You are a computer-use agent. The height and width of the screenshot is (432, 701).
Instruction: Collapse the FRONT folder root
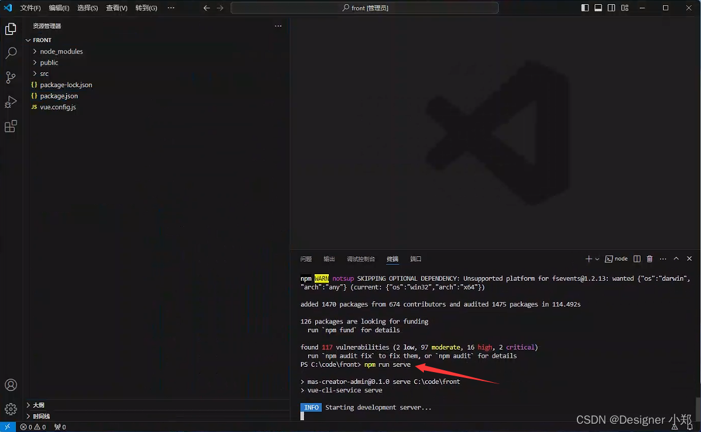point(157,40)
